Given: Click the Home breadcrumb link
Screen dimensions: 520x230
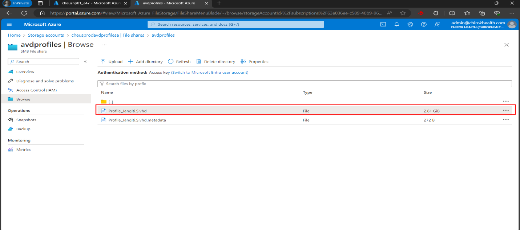Looking at the screenshot, I should (x=14, y=35).
